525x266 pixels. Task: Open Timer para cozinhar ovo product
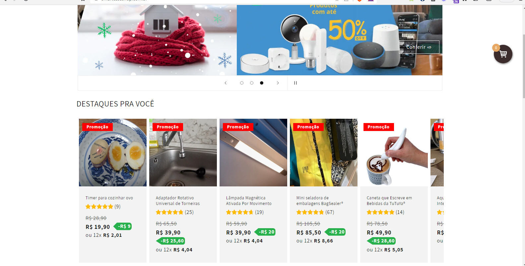(109, 198)
